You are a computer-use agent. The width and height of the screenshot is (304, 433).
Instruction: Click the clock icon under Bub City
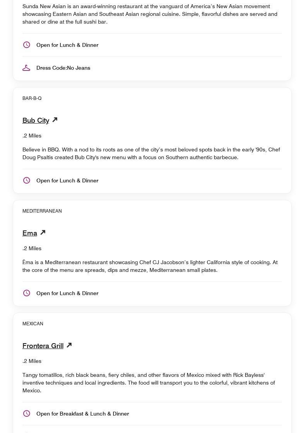pyautogui.click(x=27, y=180)
